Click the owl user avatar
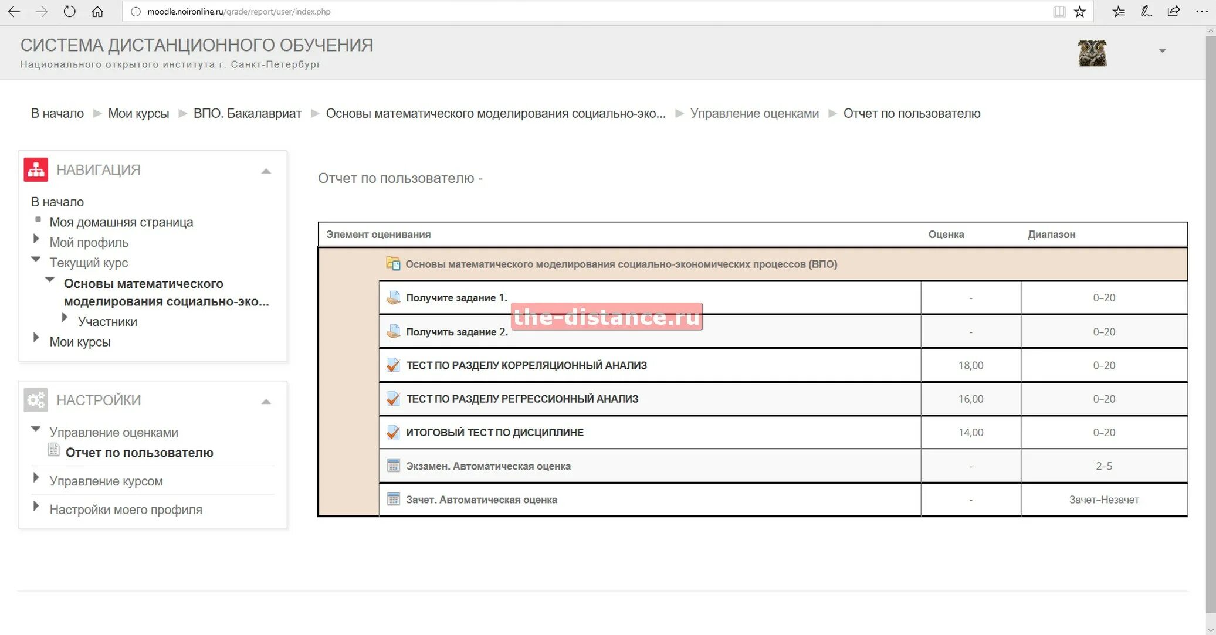The image size is (1216, 635). pyautogui.click(x=1092, y=53)
